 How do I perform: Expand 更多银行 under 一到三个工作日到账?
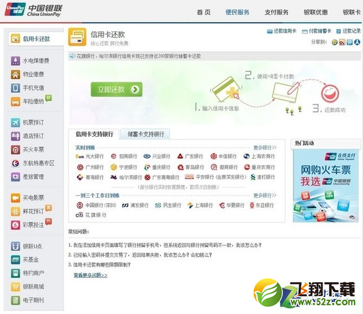coord(265,195)
